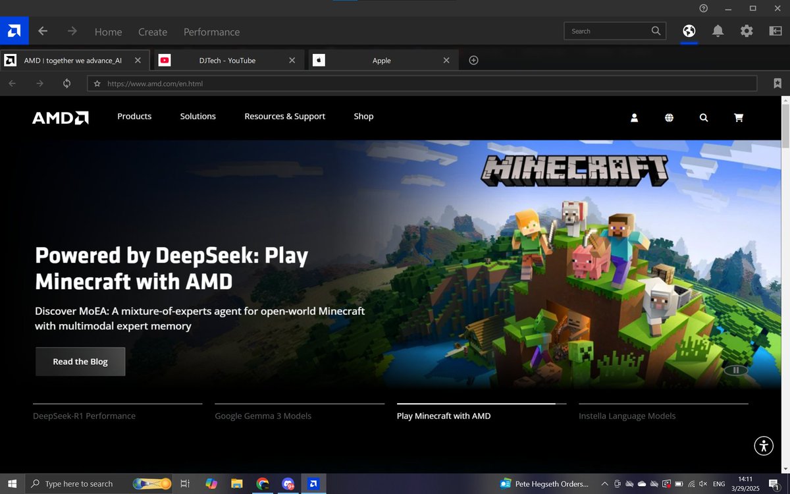790x494 pixels.
Task: Click the Read the Blog button
Action: (x=80, y=362)
